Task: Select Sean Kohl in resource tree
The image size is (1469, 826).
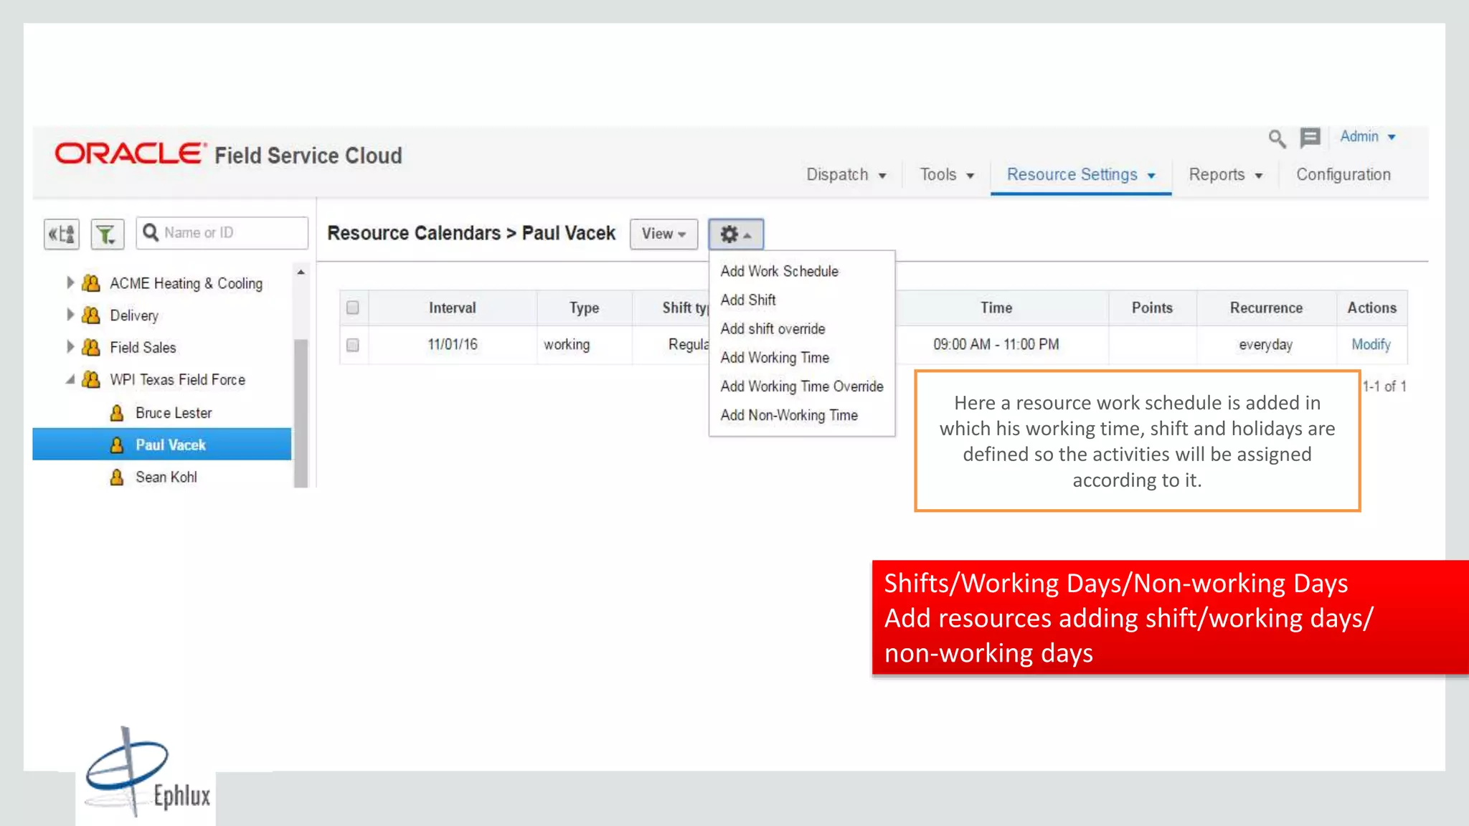Action: tap(166, 477)
